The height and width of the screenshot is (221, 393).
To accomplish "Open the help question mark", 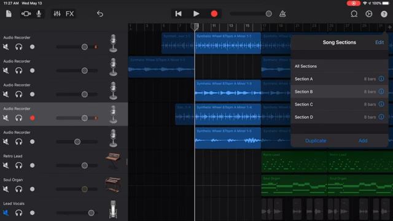I will pos(384,14).
